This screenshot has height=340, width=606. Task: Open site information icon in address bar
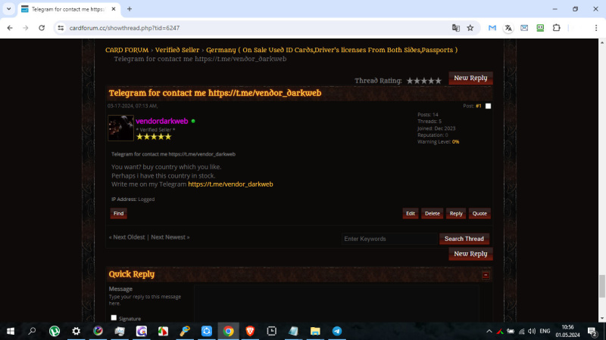coord(61,28)
